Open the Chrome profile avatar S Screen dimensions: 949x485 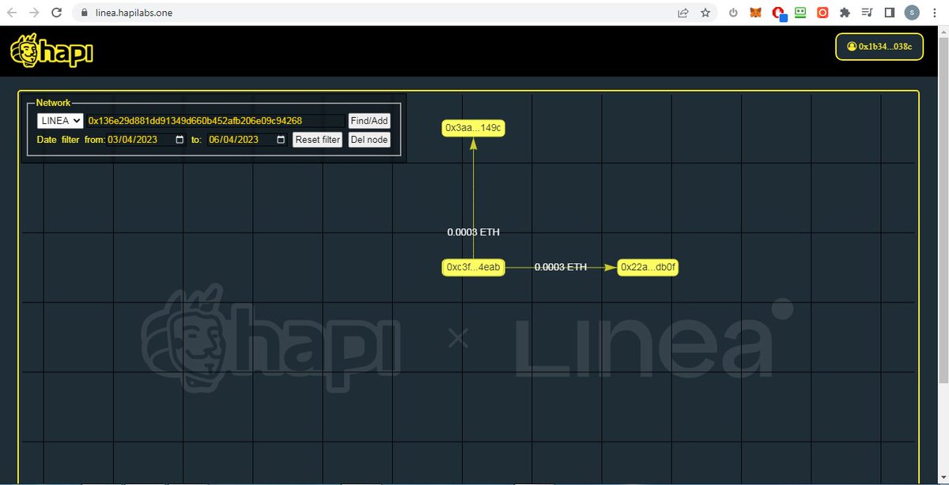[912, 13]
